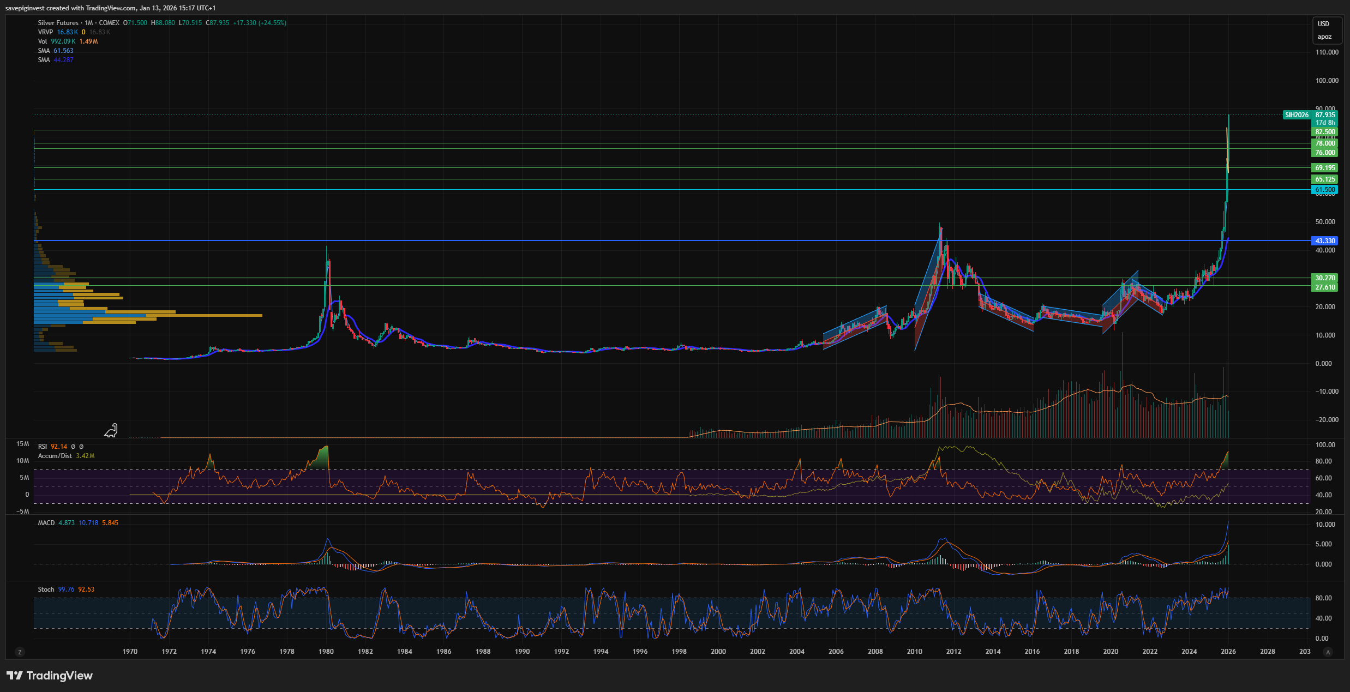
Task: Click the dinosaur icon near volume pane
Action: coord(111,431)
